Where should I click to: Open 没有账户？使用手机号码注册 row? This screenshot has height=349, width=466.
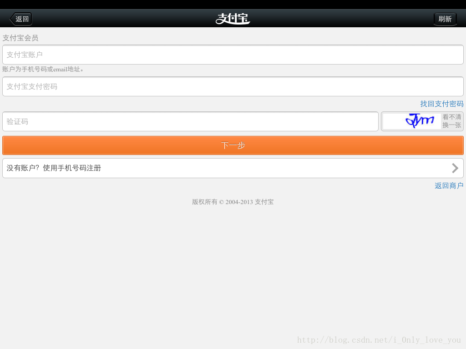coord(233,168)
